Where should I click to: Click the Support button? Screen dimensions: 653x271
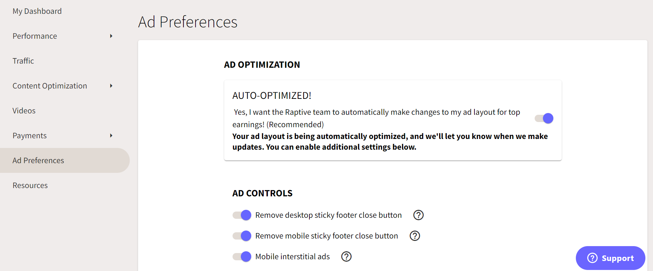point(610,258)
